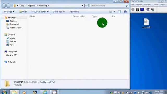The image size is (167, 94).
Task: Open the Share with dropdown
Action: (59, 12)
